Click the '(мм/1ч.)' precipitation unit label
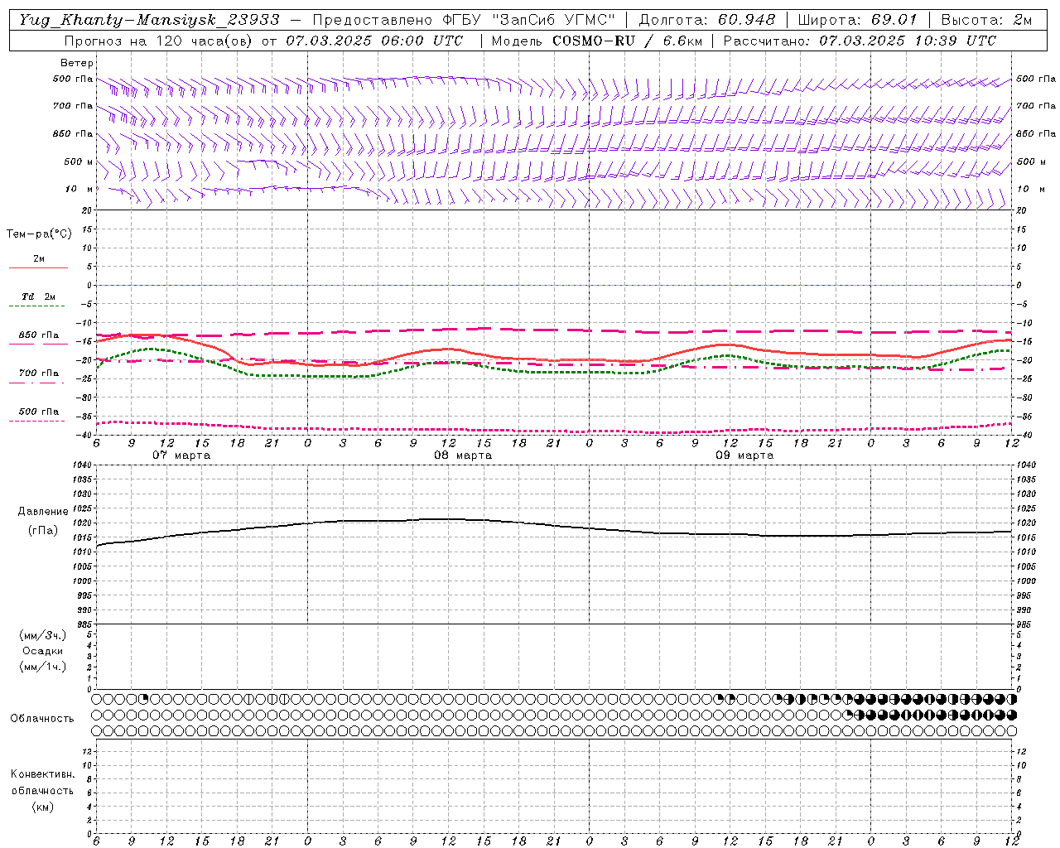Viewport: 1060px width, 848px height. click(x=42, y=667)
